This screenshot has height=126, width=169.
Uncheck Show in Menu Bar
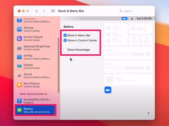65,35
